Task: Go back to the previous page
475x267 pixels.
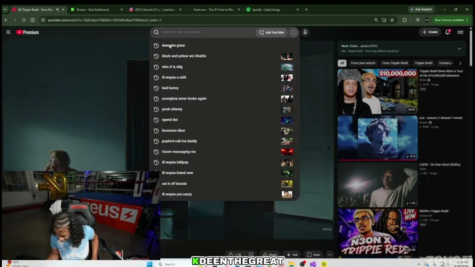Action: pos(6,20)
